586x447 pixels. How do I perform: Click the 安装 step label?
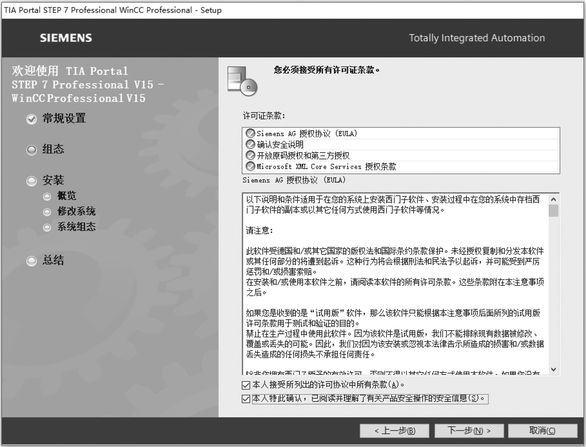point(53,180)
